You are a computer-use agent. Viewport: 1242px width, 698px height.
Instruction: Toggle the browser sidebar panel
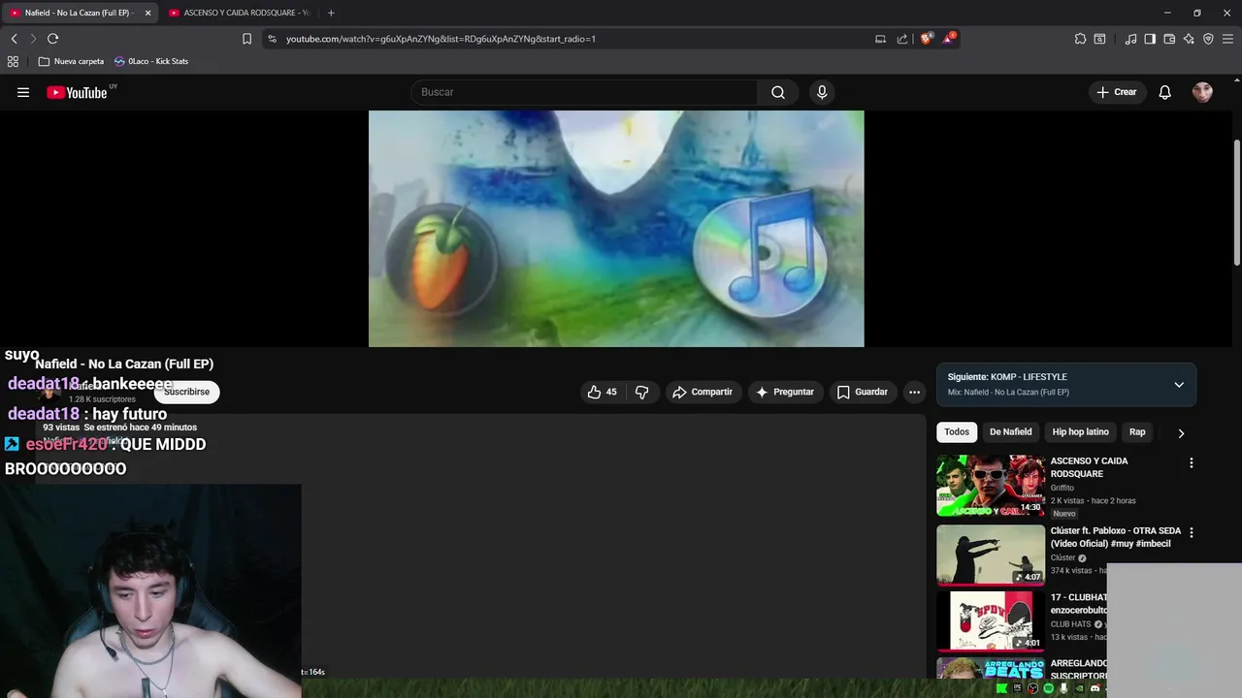coord(1150,39)
